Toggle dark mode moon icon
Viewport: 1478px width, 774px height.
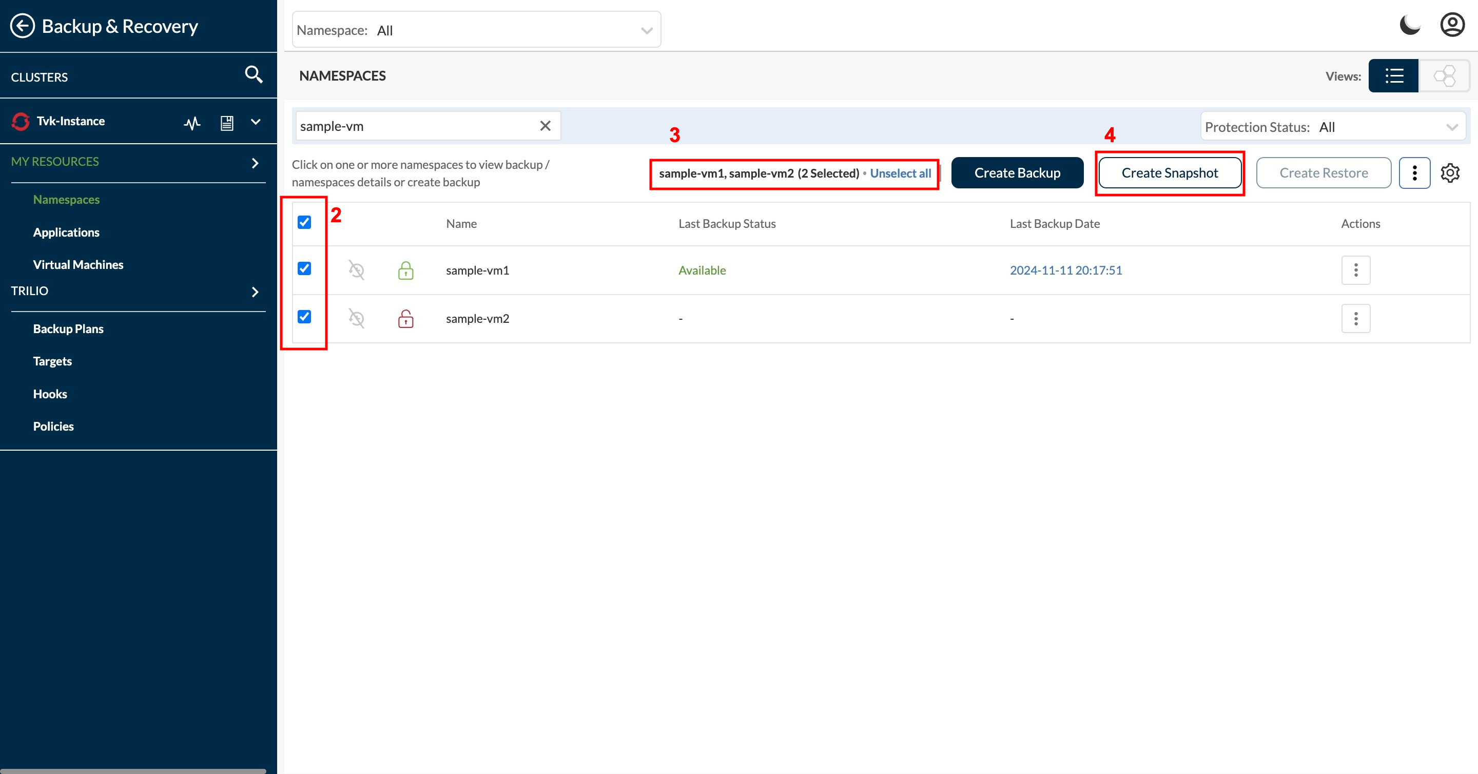(x=1410, y=25)
